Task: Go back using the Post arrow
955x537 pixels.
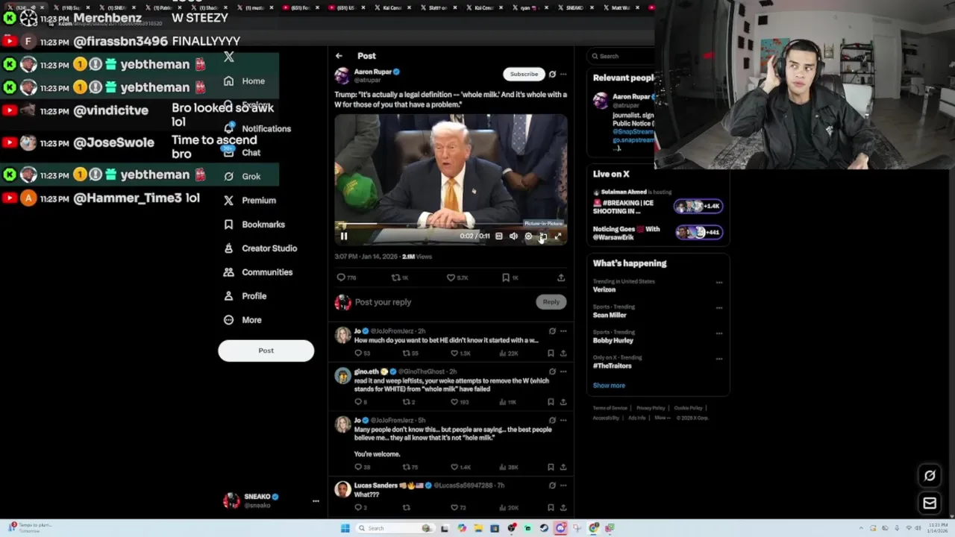Action: (x=339, y=56)
